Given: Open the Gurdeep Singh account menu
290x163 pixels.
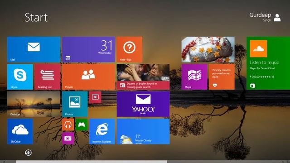Looking at the screenshot, I should (x=265, y=17).
